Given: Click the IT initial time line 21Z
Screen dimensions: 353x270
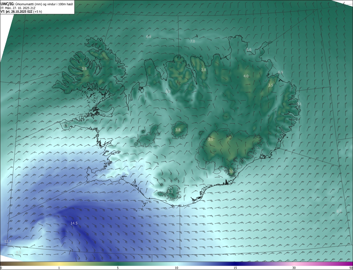Looking at the screenshot, I should click(17, 8).
